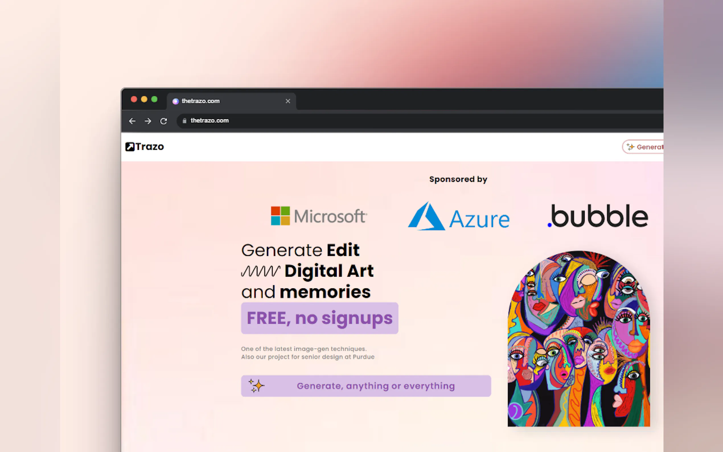Click the Microsoft sponsor logo
This screenshot has height=452, width=723.
click(319, 216)
